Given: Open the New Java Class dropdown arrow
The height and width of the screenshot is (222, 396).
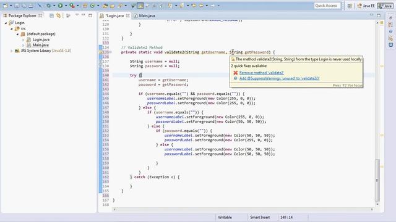Looking at the screenshot, I should pyautogui.click(x=98, y=6).
